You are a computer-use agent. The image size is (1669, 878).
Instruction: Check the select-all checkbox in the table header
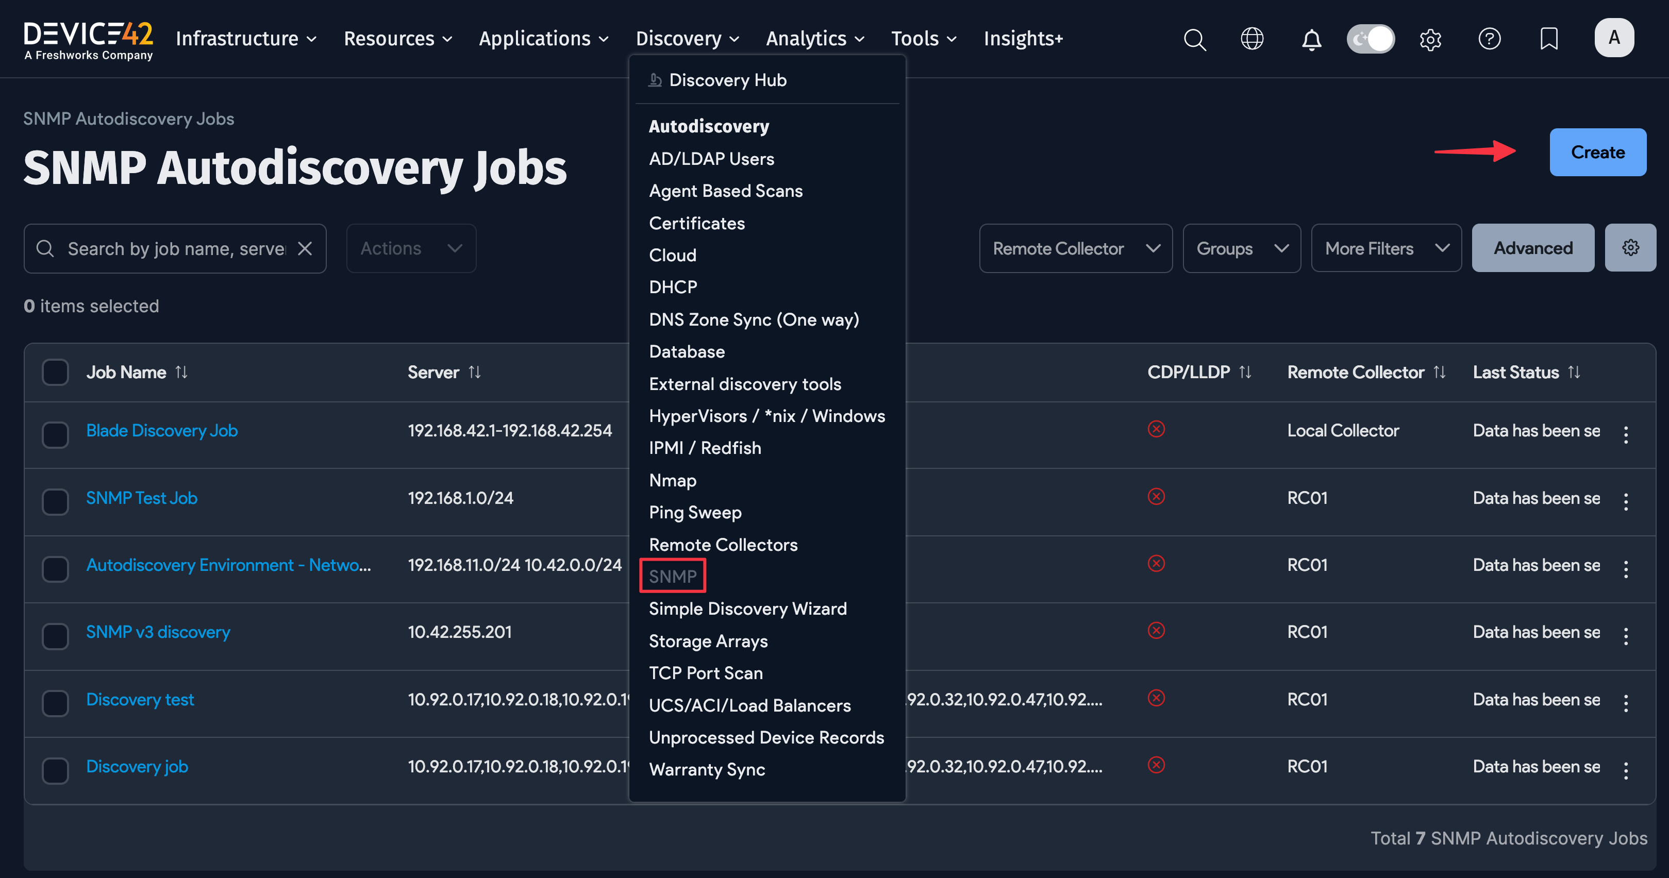(x=55, y=372)
